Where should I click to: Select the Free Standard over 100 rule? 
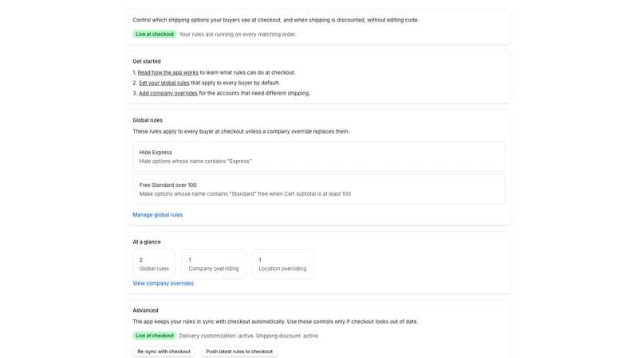coord(318,189)
